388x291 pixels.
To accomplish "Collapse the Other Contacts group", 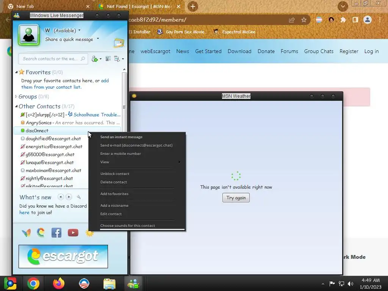I will click(x=16, y=106).
